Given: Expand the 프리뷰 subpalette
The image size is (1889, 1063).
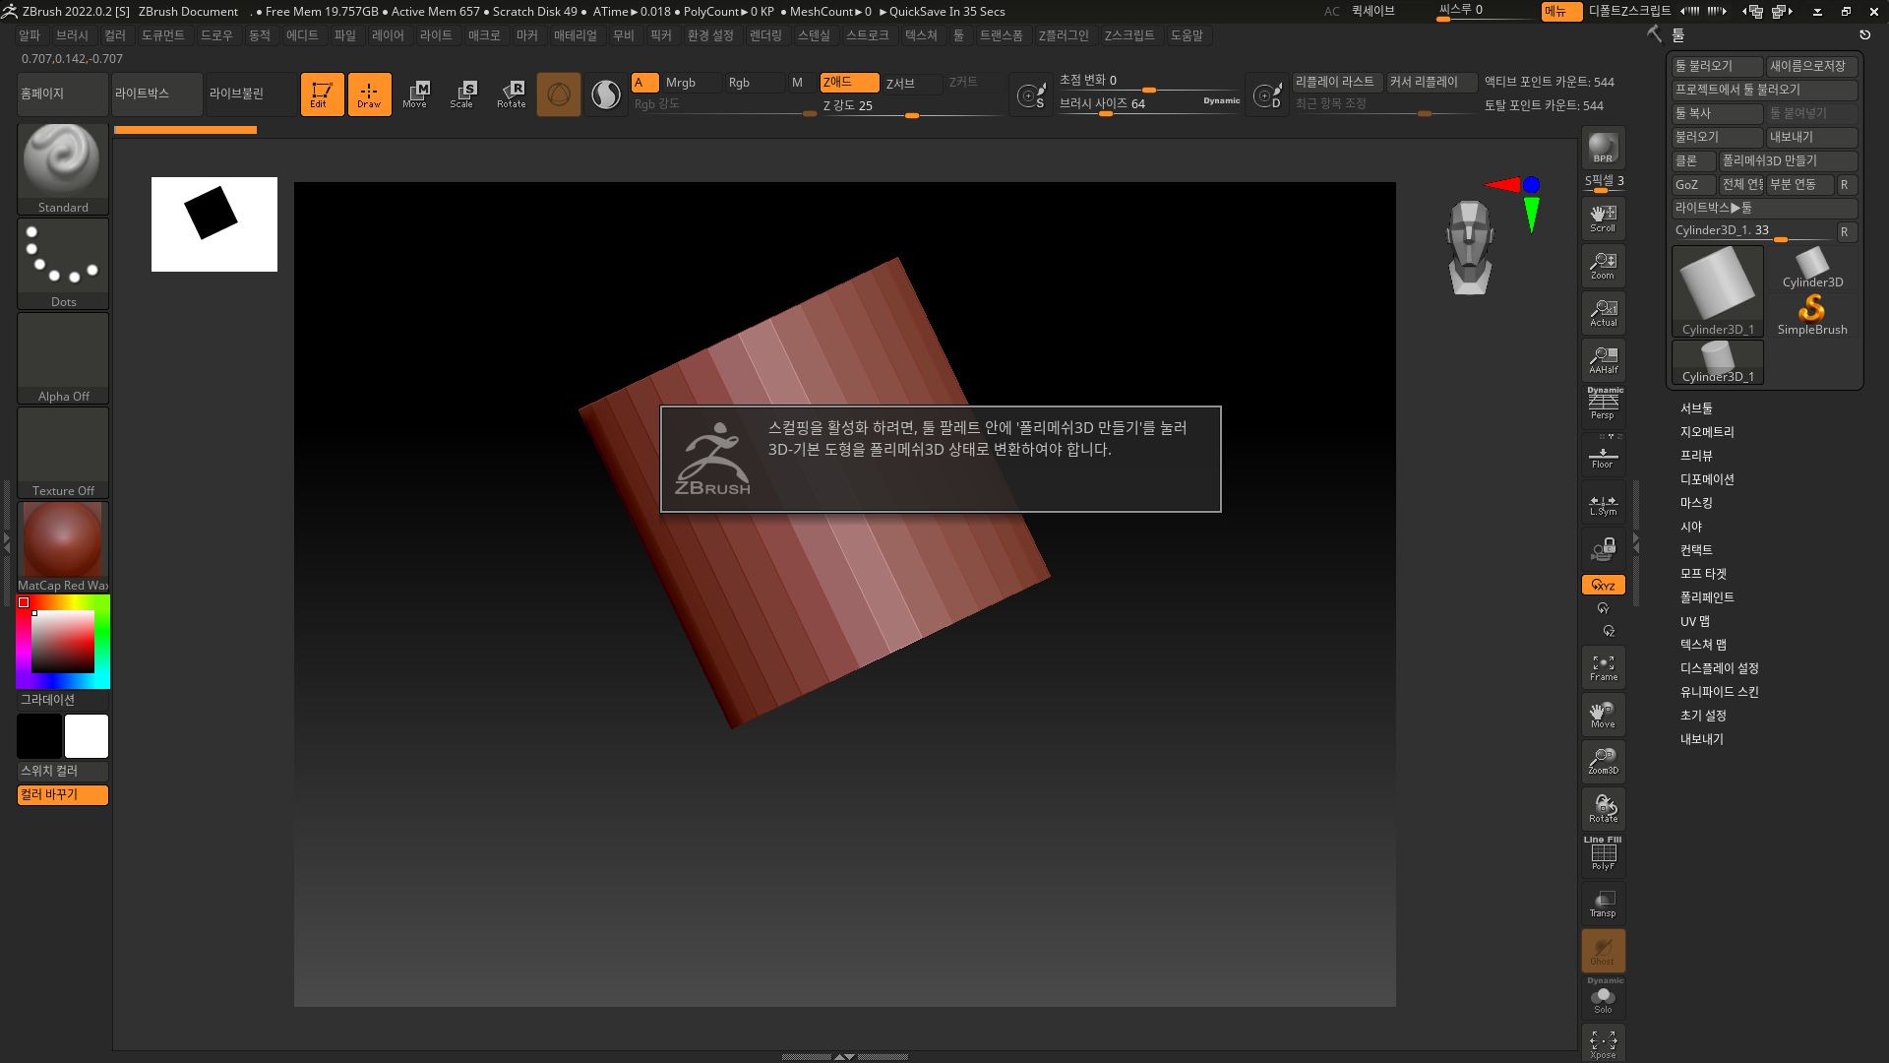Looking at the screenshot, I should [x=1696, y=456].
